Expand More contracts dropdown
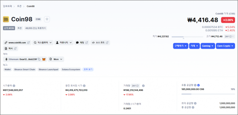 pos(56,59)
